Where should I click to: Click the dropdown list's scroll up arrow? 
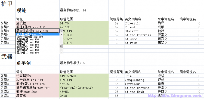[x=61, y=34]
